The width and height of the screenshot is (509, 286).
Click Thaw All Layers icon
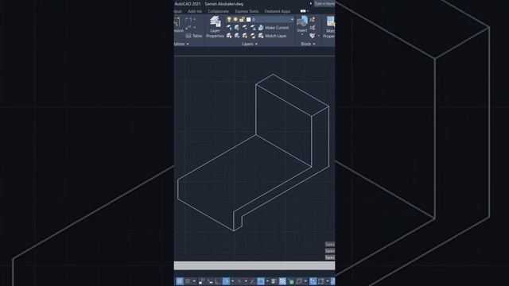[x=245, y=36]
